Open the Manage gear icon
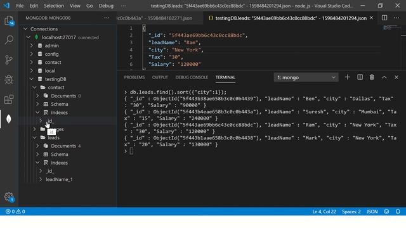This screenshot has width=406, height=228. pos(9,197)
